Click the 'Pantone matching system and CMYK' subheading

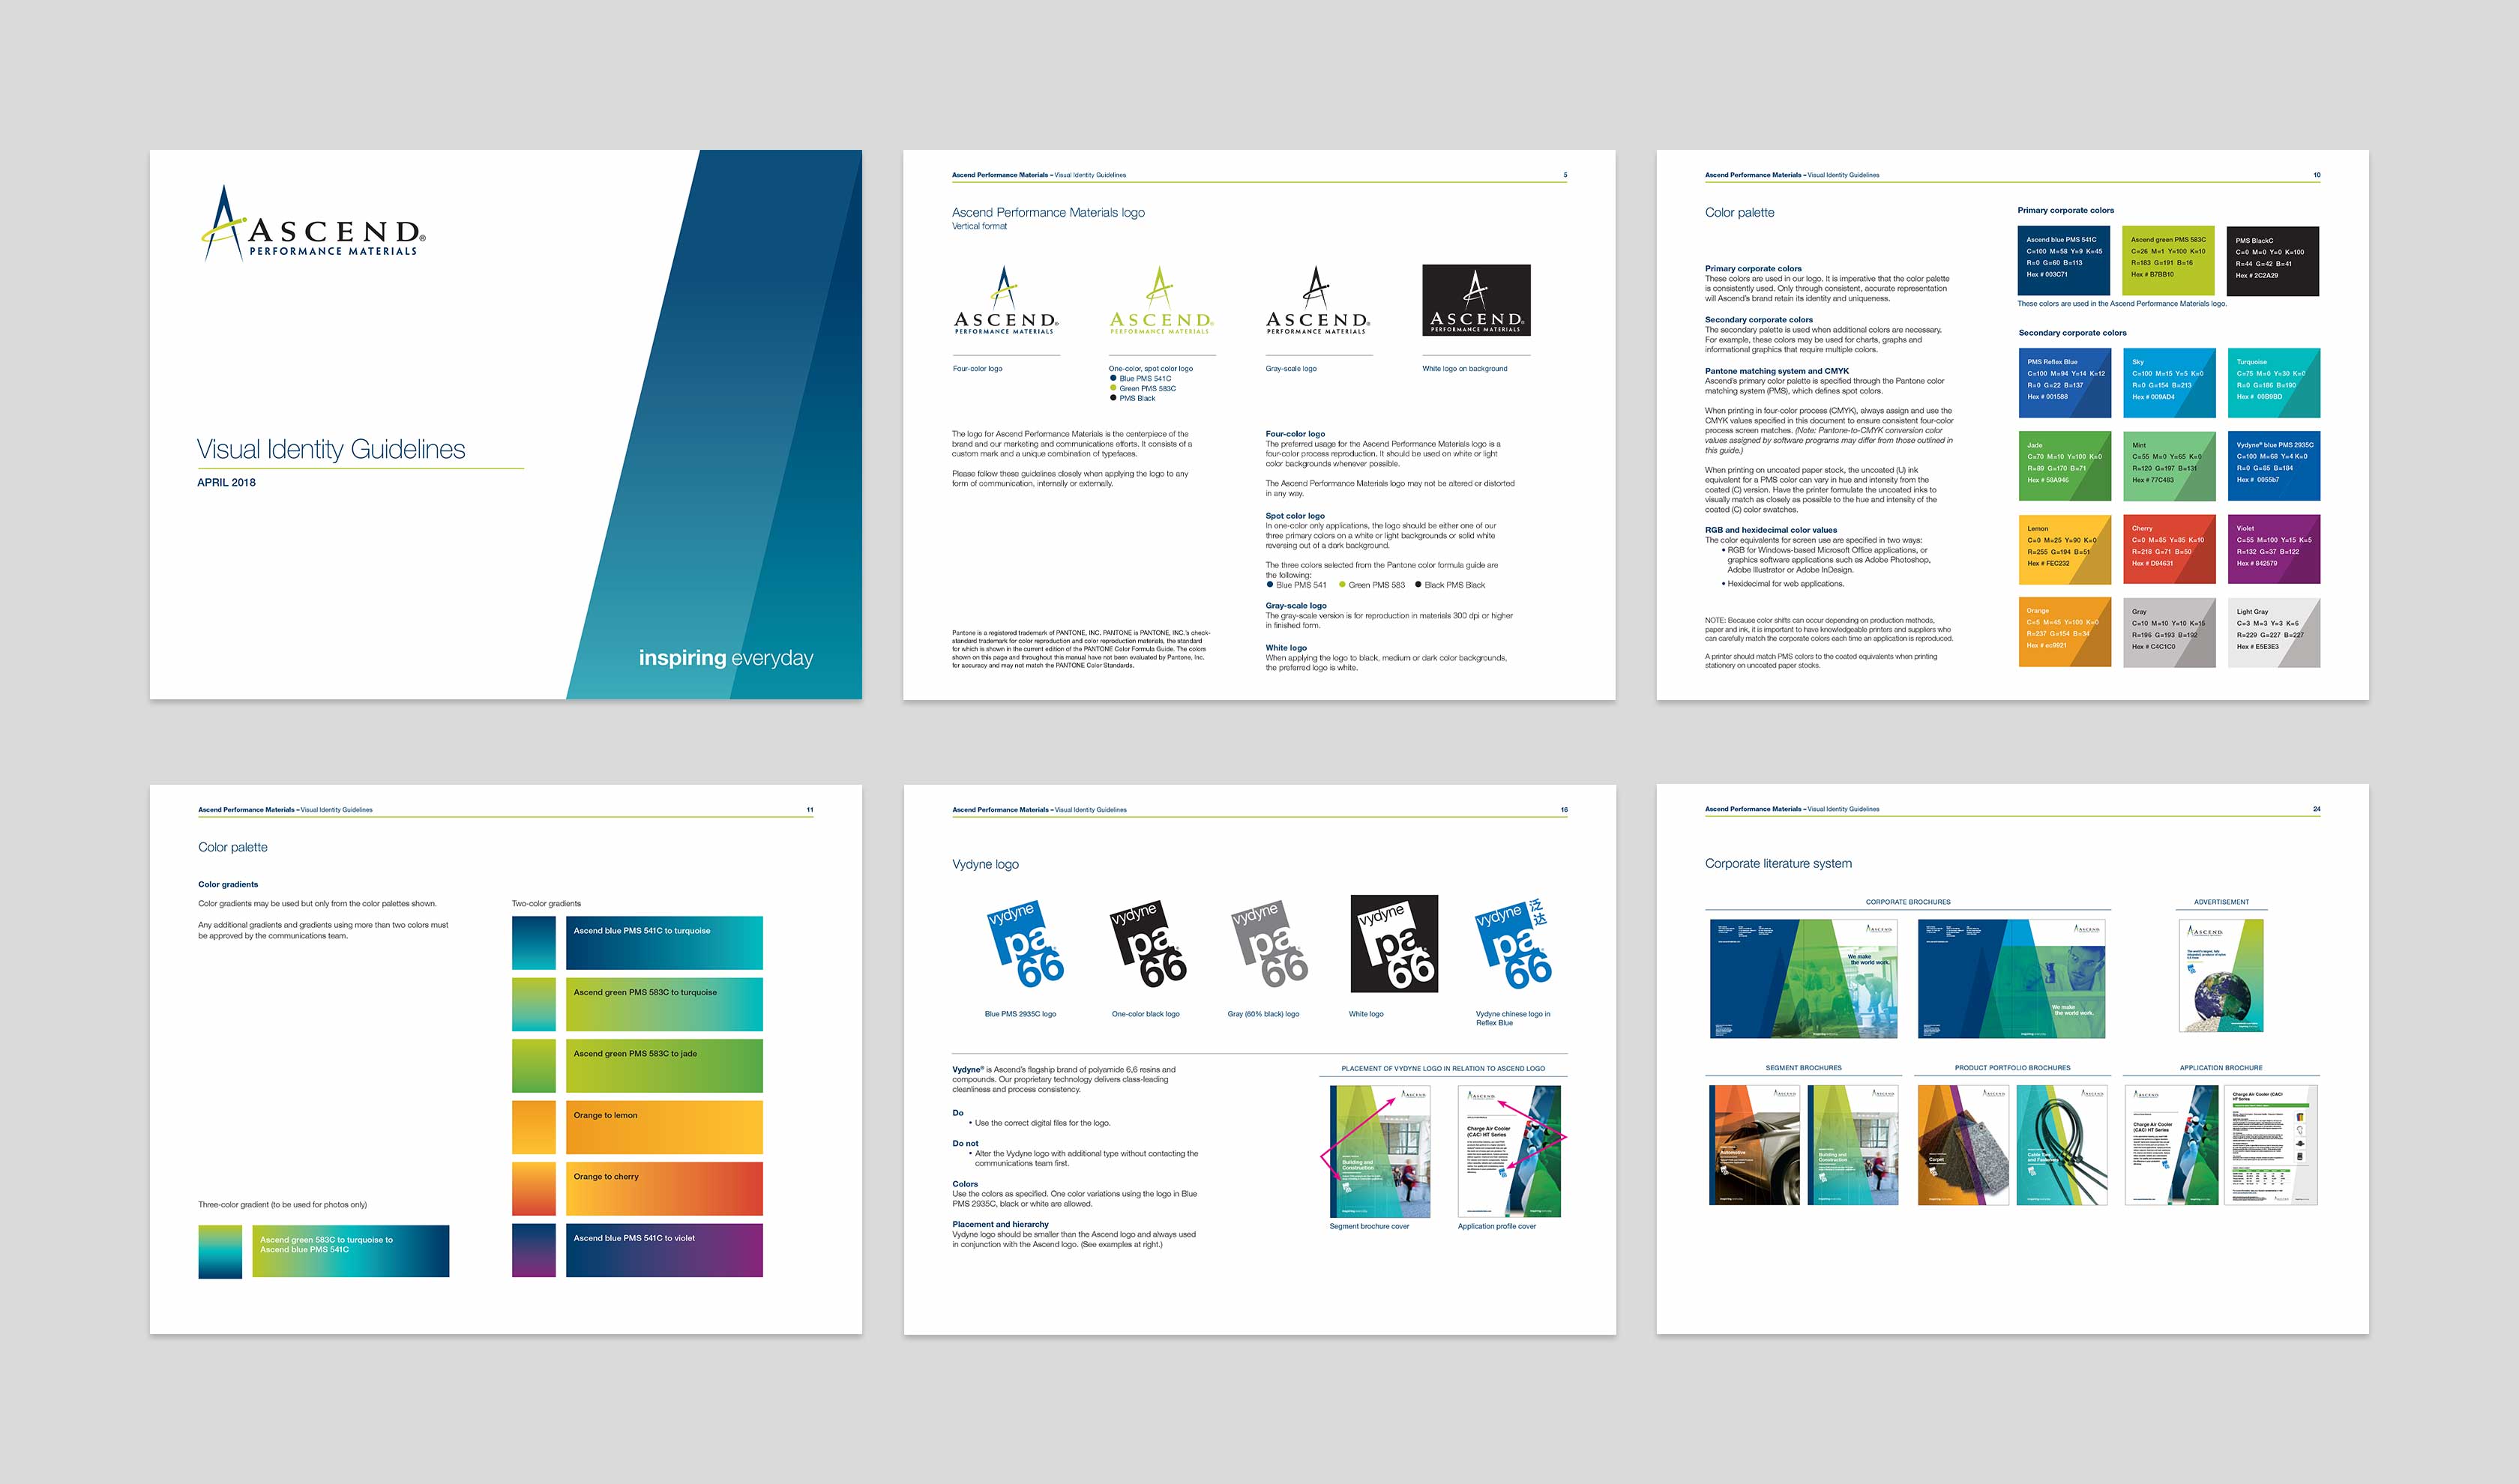coord(1777,371)
